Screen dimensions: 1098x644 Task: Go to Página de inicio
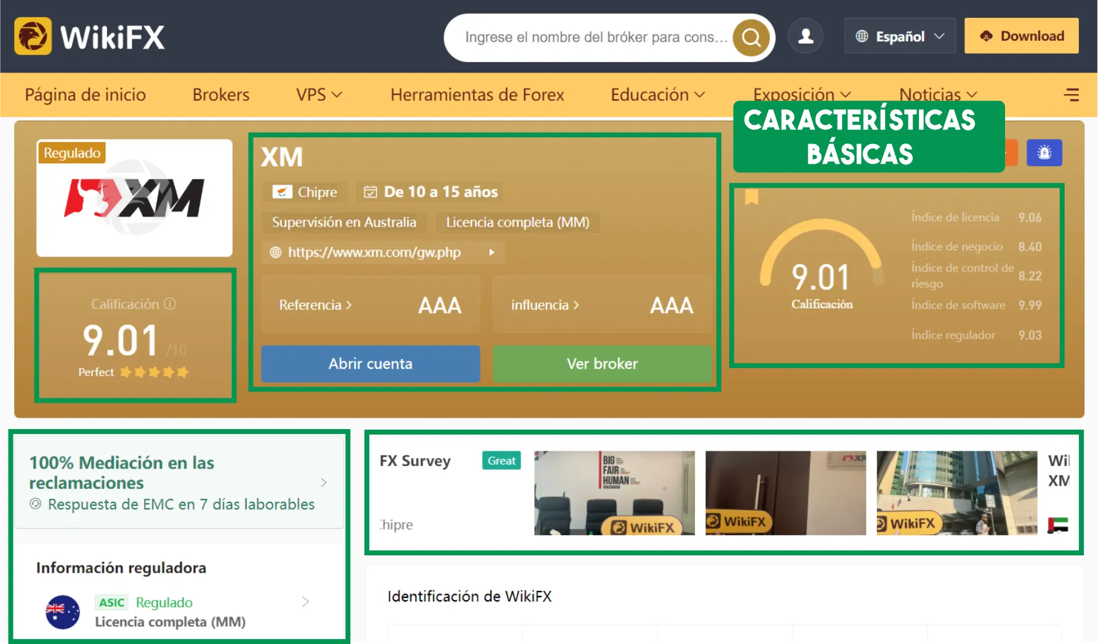click(x=86, y=95)
